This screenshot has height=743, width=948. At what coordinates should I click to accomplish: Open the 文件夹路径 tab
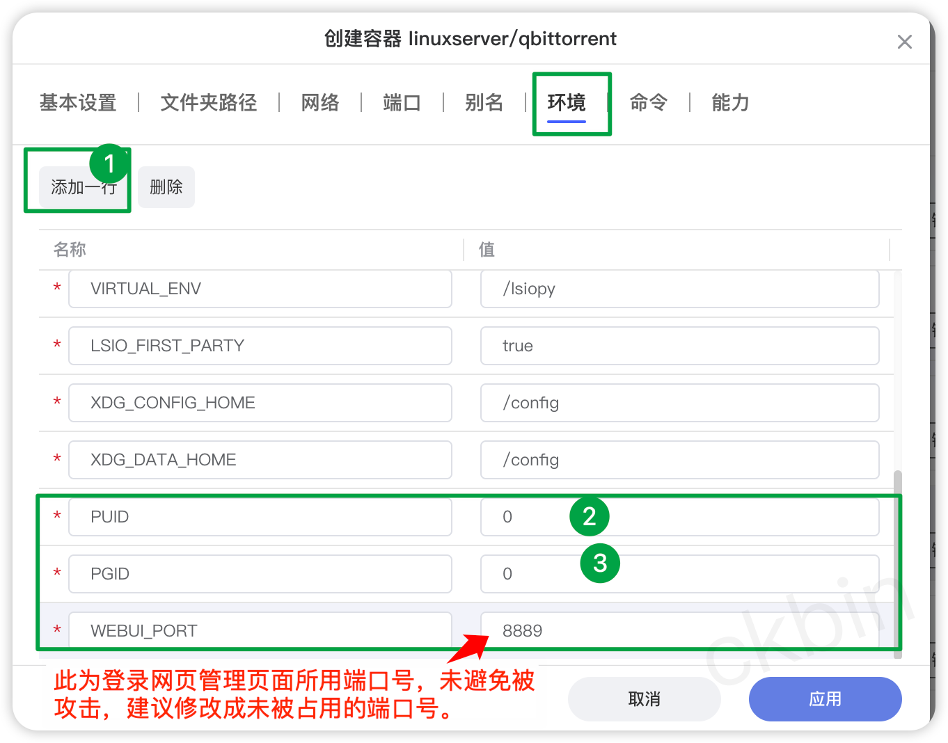[209, 103]
